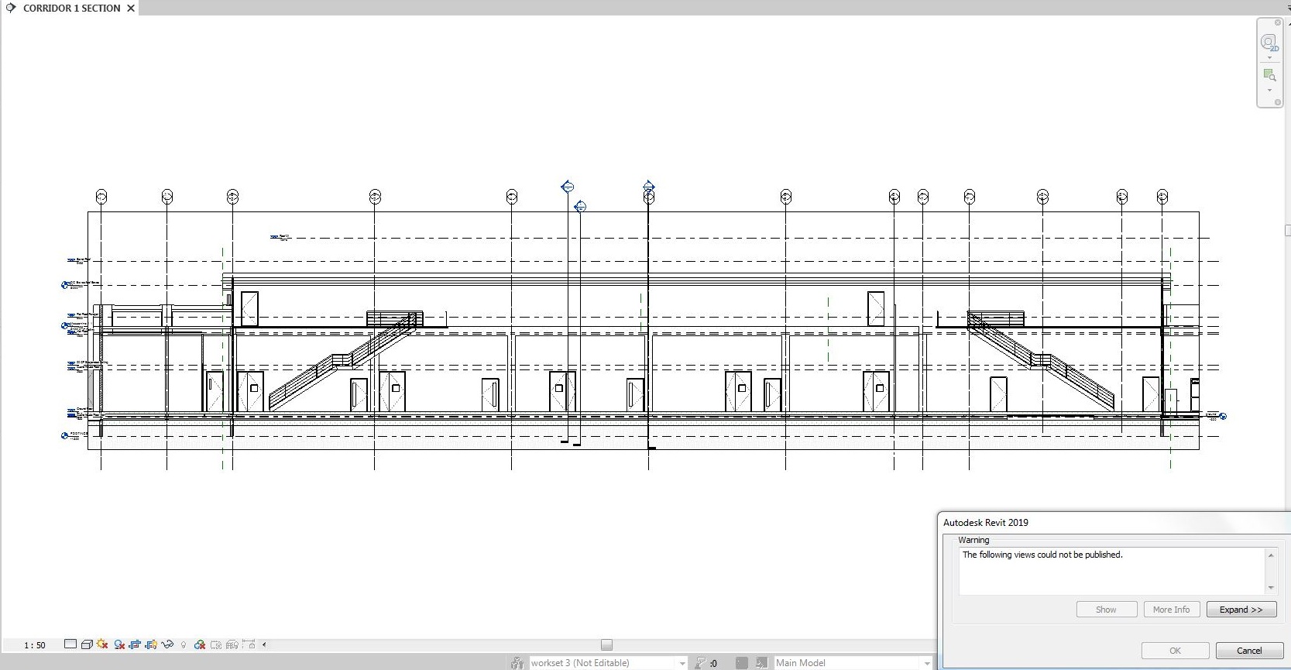Screen dimensions: 1291x670
Task: Expand zoom options arrow in navigation bar
Action: pos(1269,91)
